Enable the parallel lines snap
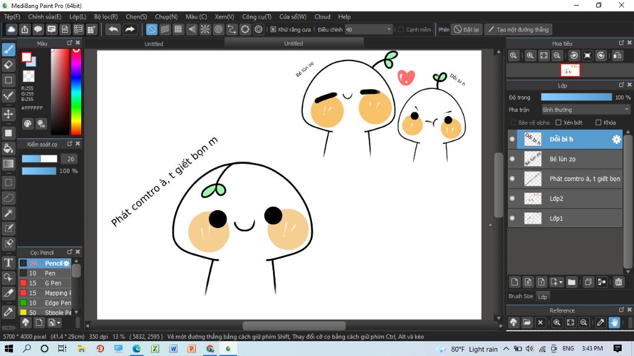634x356 pixels. [165, 30]
